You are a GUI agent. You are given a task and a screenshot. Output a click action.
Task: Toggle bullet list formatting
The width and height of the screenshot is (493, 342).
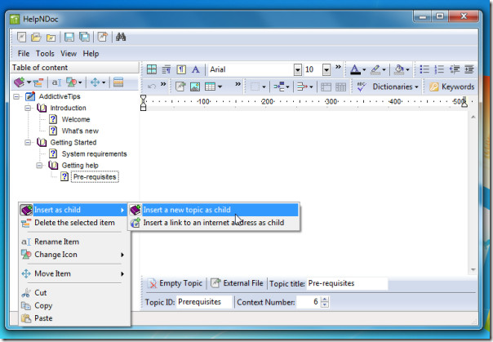tap(424, 69)
